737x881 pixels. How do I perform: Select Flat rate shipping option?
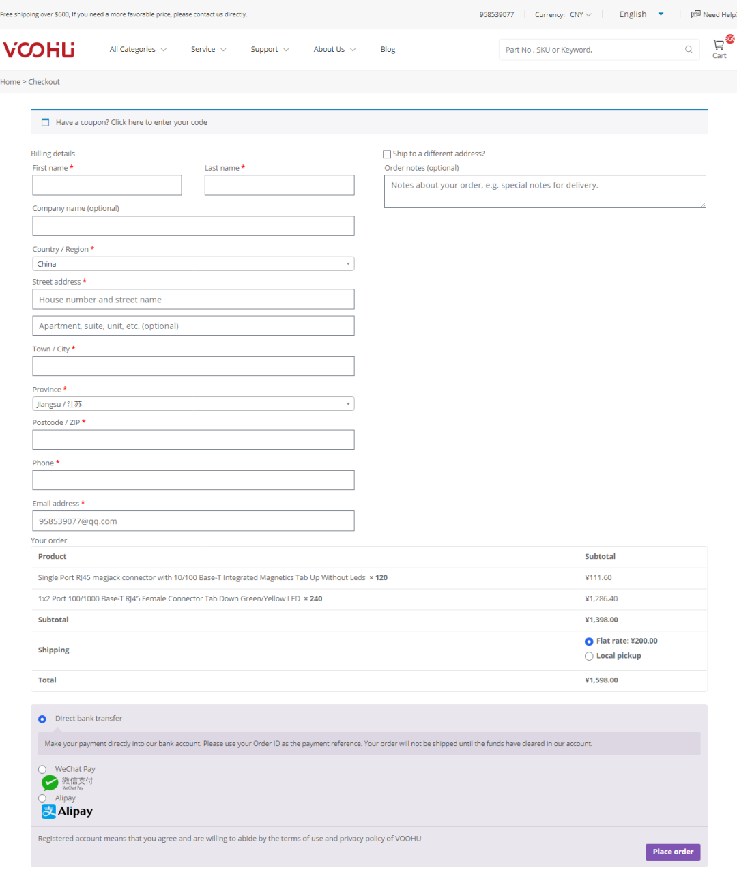[589, 641]
